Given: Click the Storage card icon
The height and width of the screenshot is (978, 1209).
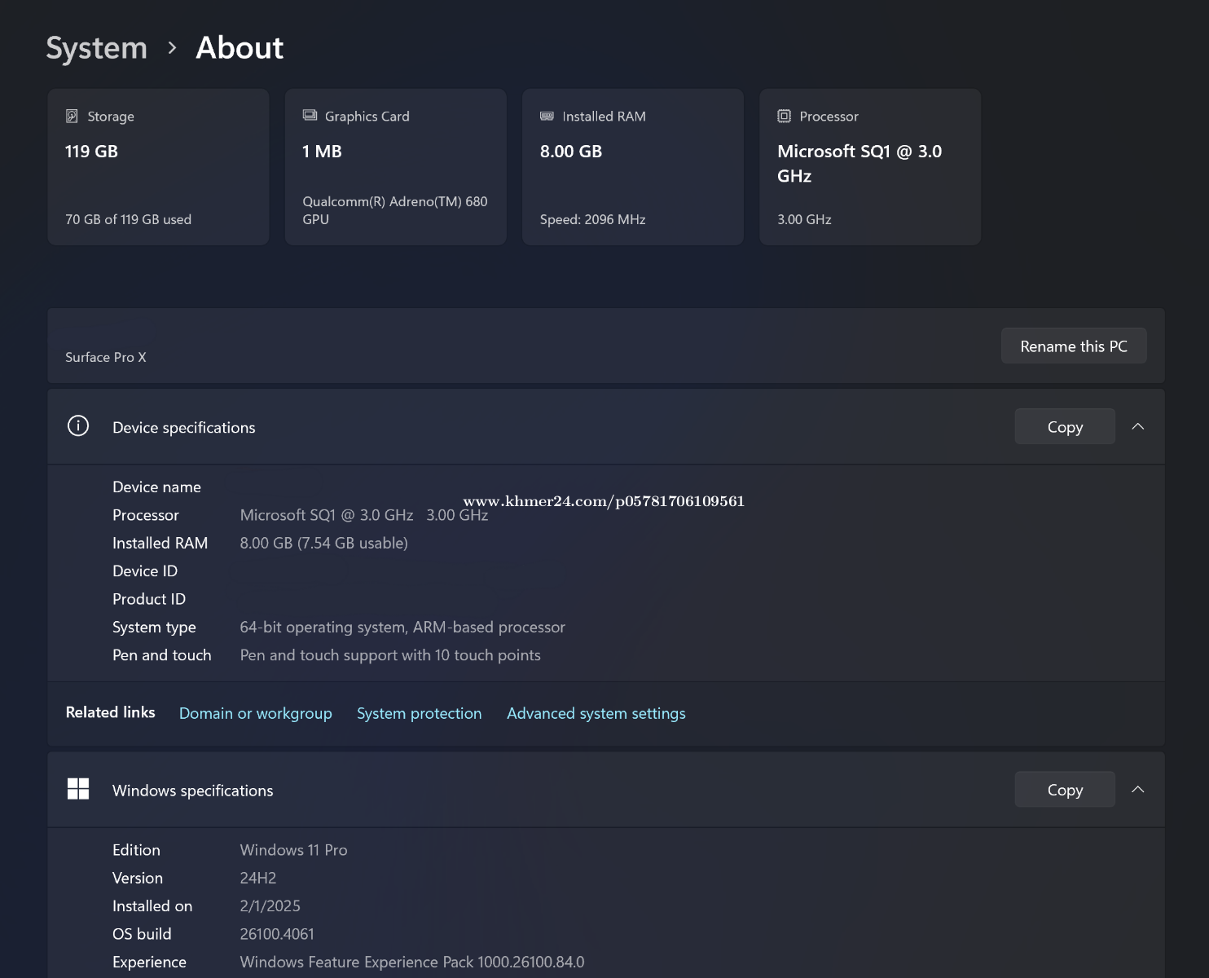Looking at the screenshot, I should tap(72, 116).
